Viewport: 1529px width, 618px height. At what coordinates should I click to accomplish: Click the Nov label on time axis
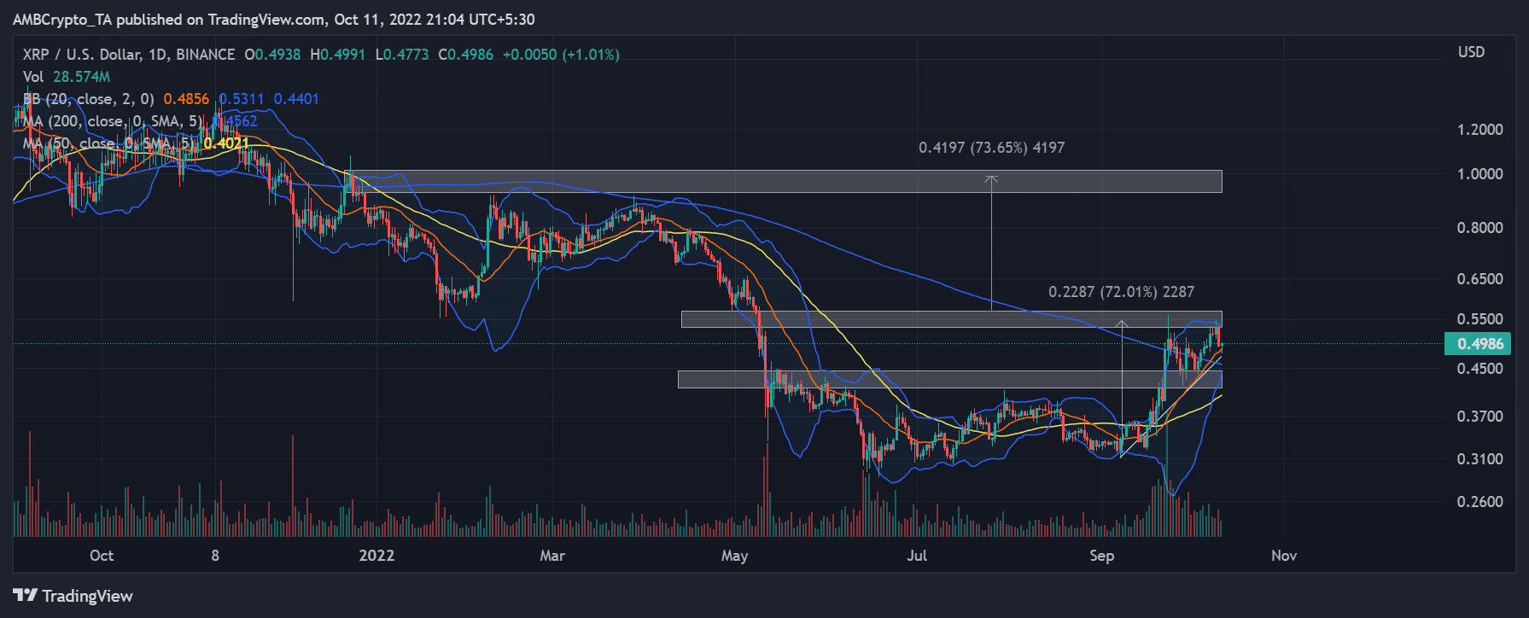tap(1284, 556)
